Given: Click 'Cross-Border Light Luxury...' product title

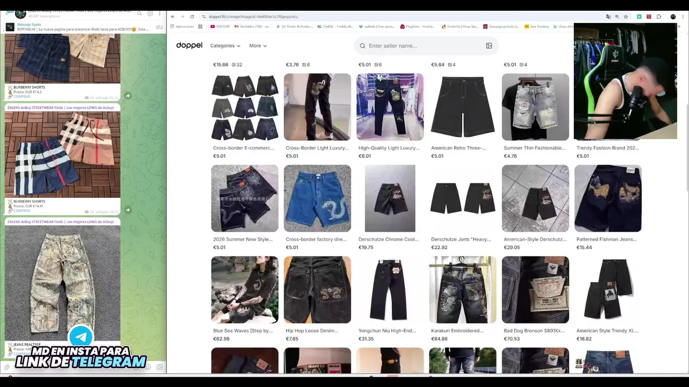Looking at the screenshot, I should [317, 148].
